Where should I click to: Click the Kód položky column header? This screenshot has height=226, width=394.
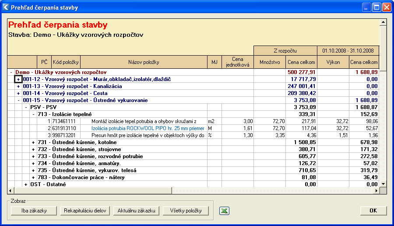click(66, 62)
